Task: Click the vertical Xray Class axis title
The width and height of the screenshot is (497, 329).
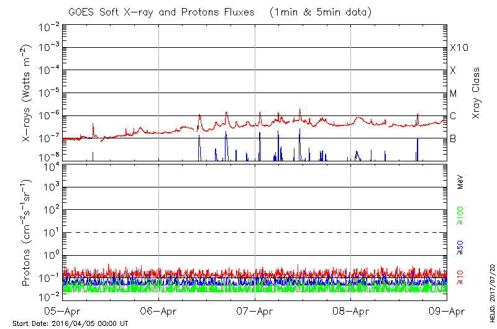Action: click(476, 93)
